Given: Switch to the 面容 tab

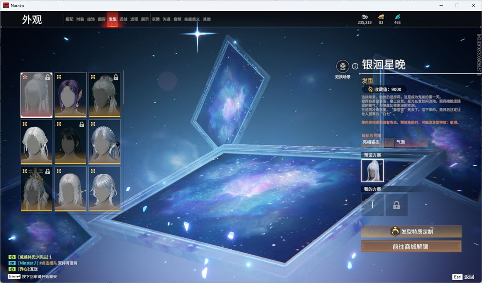Looking at the screenshot, I should [x=102, y=19].
